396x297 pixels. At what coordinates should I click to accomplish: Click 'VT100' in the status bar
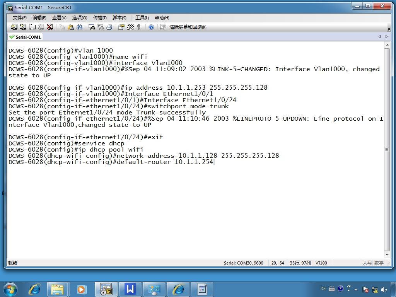click(x=321, y=263)
